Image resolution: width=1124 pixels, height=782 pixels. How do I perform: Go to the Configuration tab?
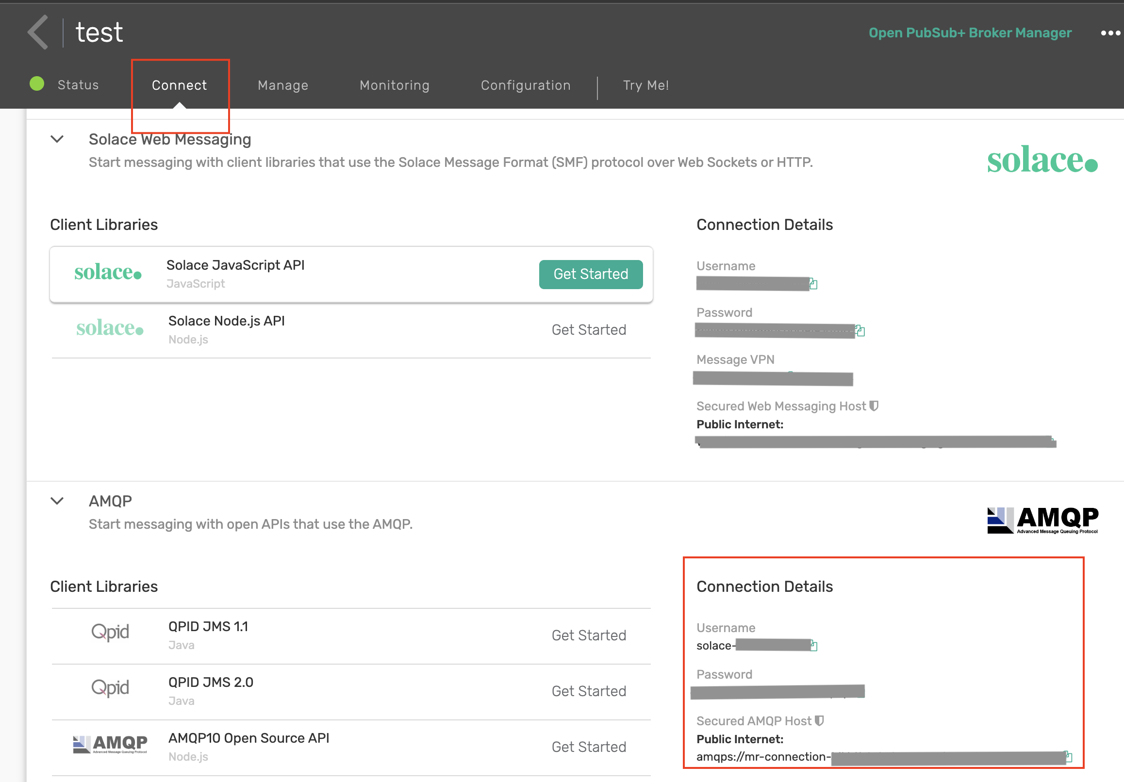tap(526, 85)
